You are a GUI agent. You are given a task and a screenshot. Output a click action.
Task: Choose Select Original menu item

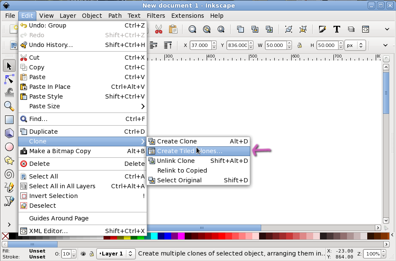(198, 180)
